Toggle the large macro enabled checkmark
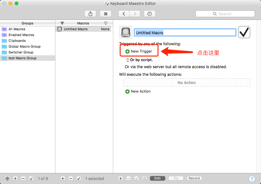Screen dimensions: 261x184 [x=244, y=32]
